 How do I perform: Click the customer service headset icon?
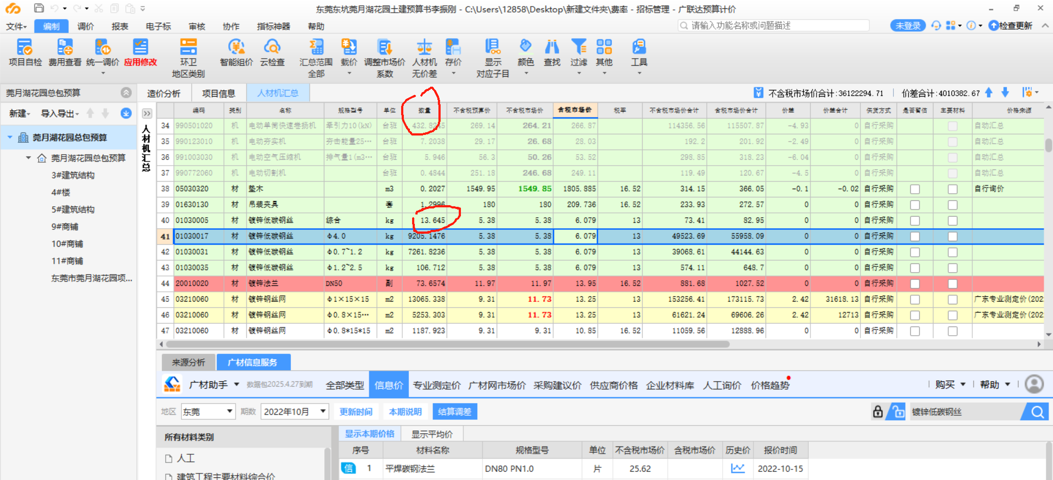point(936,25)
